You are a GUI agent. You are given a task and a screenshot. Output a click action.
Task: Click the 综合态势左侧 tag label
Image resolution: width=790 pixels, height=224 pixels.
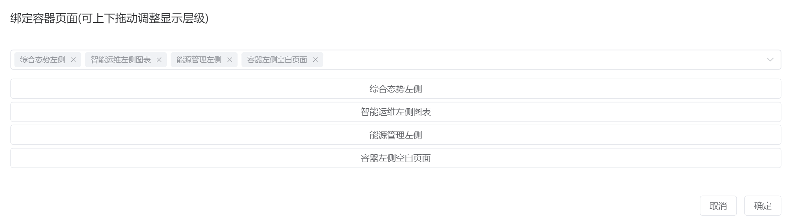pos(42,60)
